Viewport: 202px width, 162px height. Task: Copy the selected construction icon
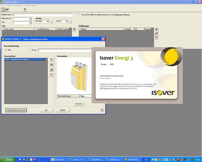point(51,65)
